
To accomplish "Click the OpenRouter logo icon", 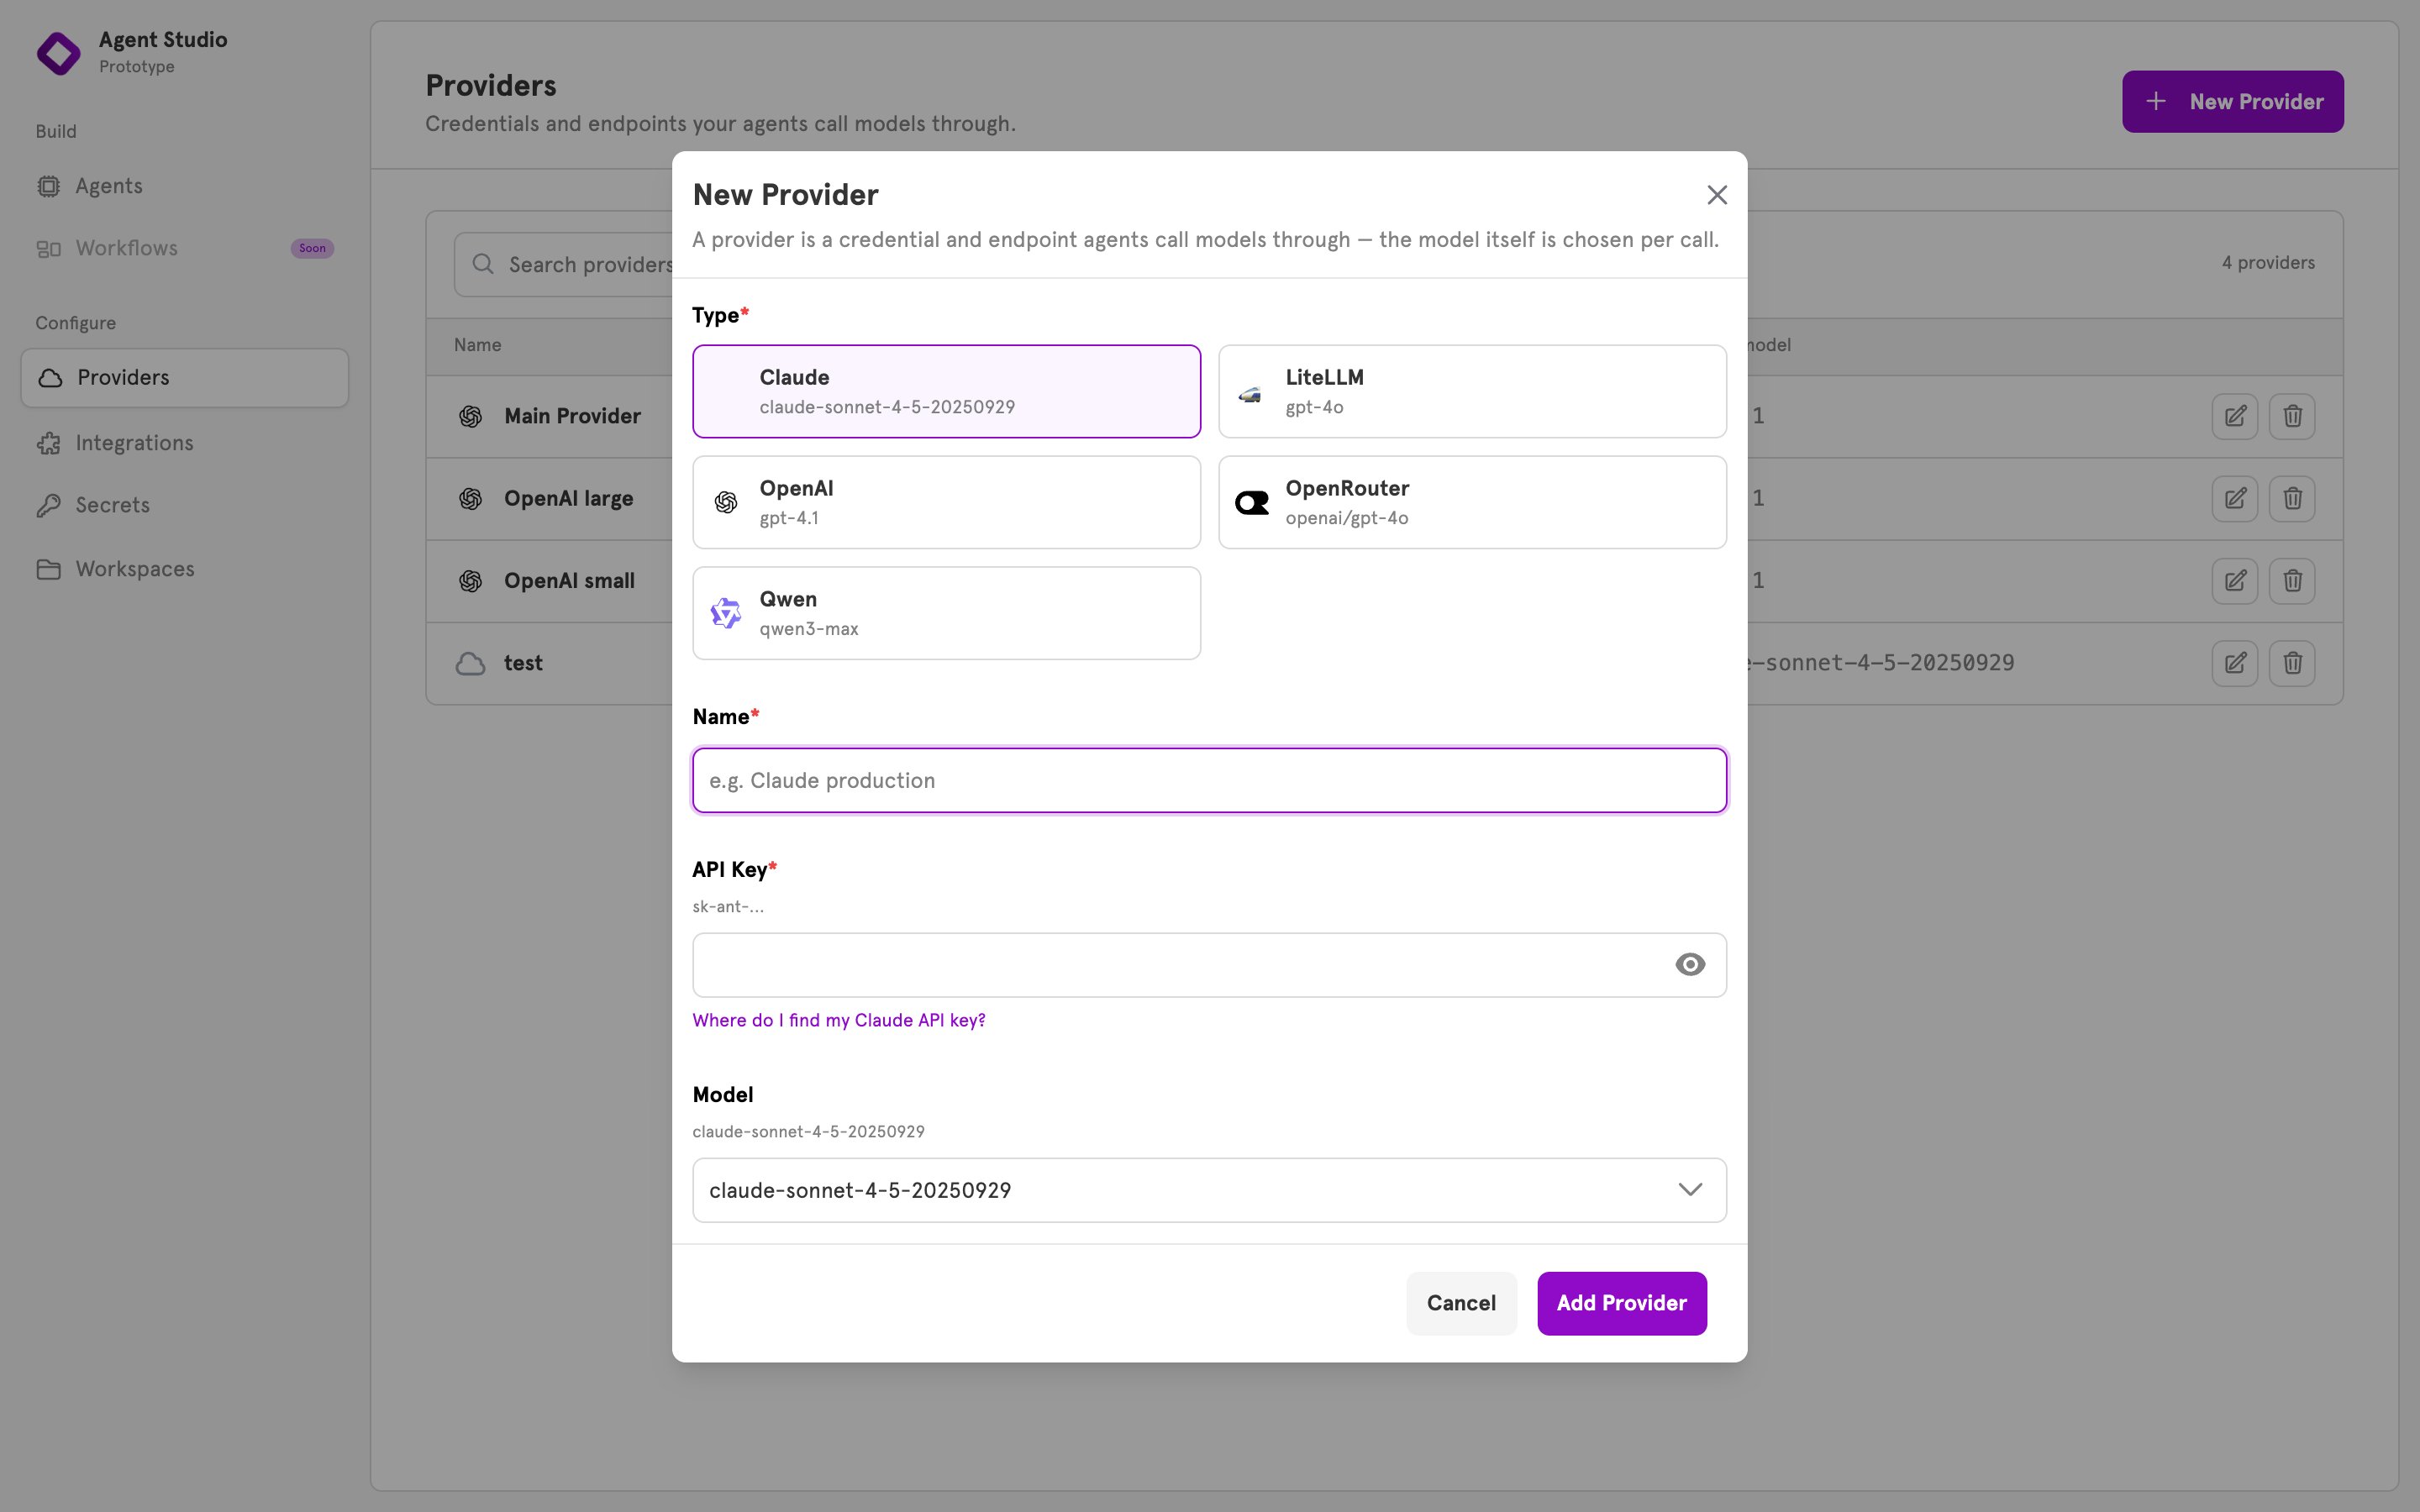I will pyautogui.click(x=1252, y=502).
